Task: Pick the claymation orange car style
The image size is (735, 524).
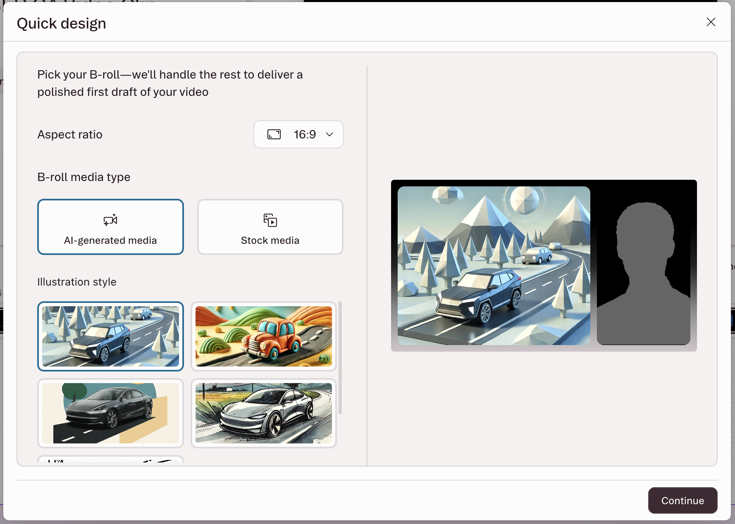Action: [x=263, y=336]
